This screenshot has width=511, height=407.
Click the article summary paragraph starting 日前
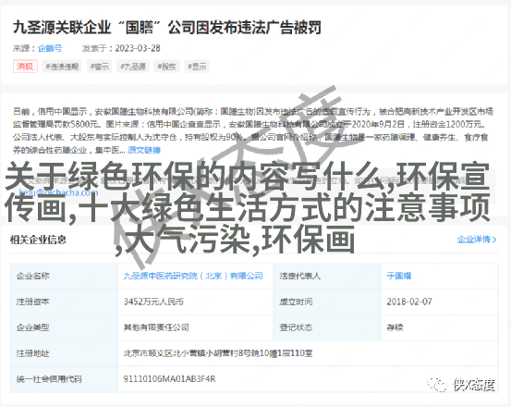pos(253,130)
